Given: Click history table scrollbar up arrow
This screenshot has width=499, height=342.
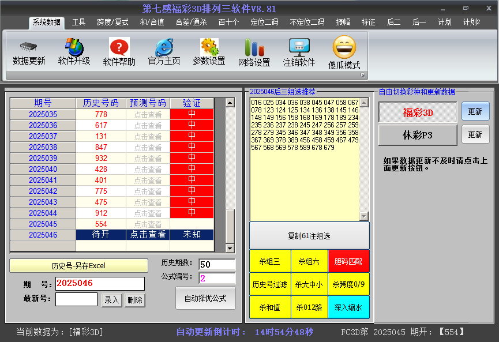Looking at the screenshot, I should click(230, 103).
